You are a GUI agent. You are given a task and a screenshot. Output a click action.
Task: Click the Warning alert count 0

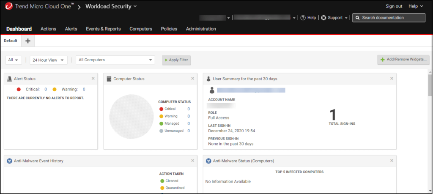84,90
